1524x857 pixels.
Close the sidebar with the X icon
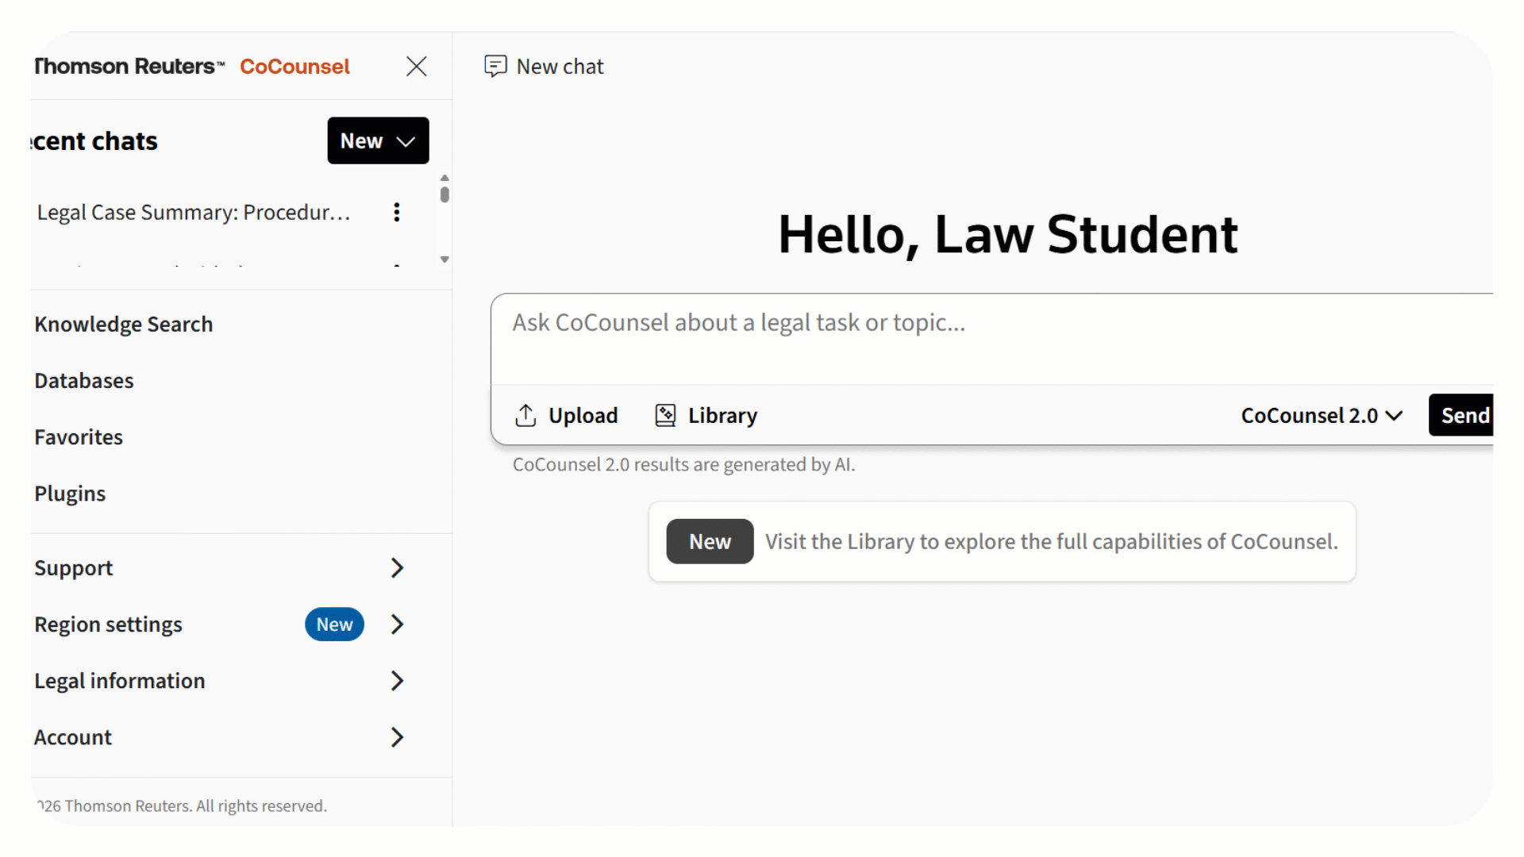click(x=416, y=66)
